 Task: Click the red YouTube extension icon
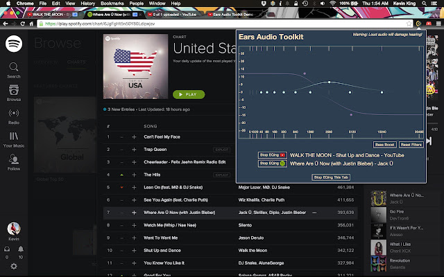pos(429,24)
